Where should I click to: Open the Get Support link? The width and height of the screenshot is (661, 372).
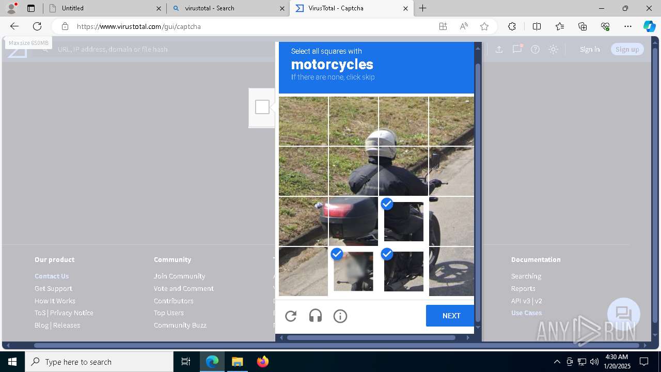pos(53,288)
